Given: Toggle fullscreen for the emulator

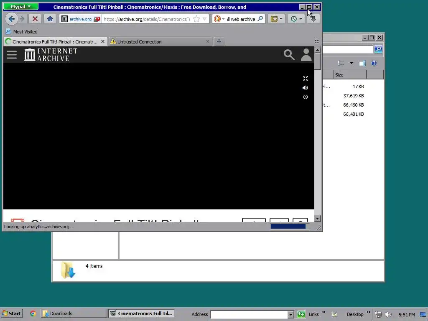Looking at the screenshot, I should (x=306, y=78).
